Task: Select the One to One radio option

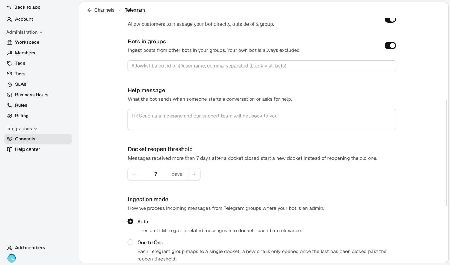Action: click(131, 242)
